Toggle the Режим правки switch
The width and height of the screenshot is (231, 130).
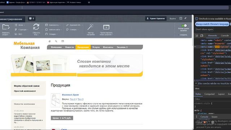[x=184, y=26]
